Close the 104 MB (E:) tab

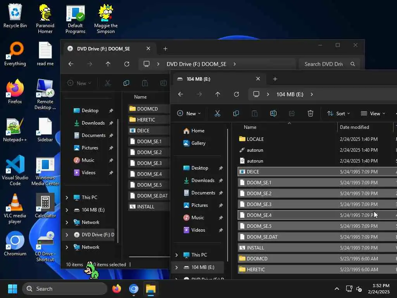click(258, 79)
